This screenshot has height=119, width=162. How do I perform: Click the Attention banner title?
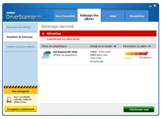(54, 33)
